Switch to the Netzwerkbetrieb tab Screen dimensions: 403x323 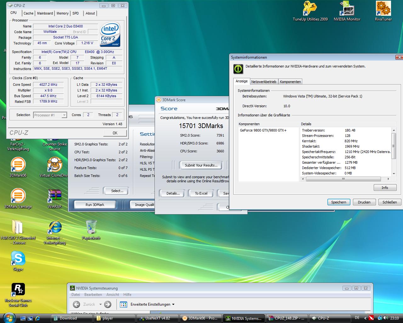[264, 82]
